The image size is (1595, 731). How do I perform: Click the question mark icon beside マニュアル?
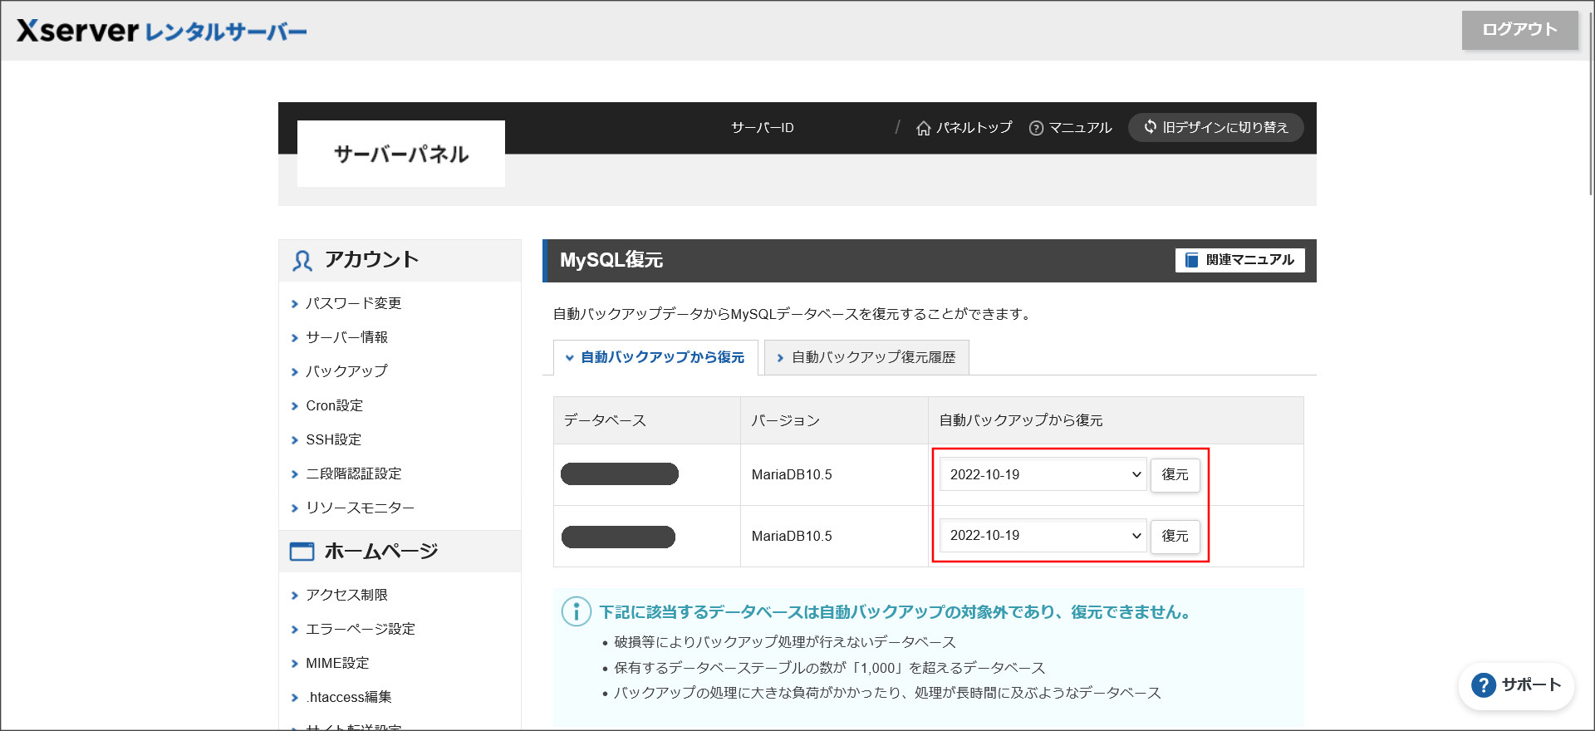(x=1036, y=128)
